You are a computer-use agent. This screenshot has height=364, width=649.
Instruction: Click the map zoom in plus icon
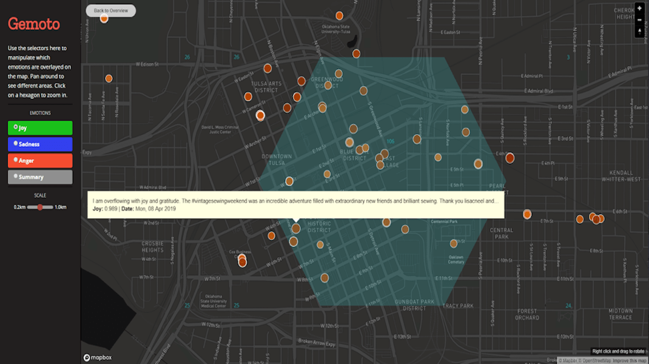pyautogui.click(x=639, y=8)
